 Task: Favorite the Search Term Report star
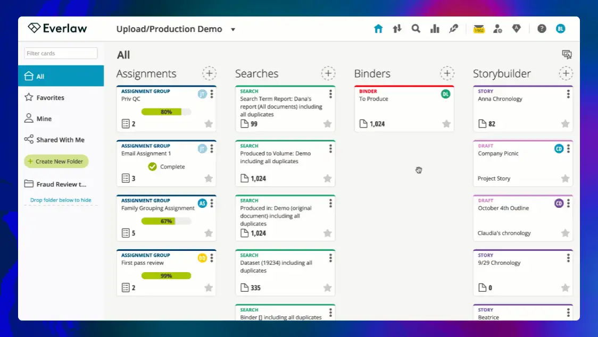tap(328, 123)
